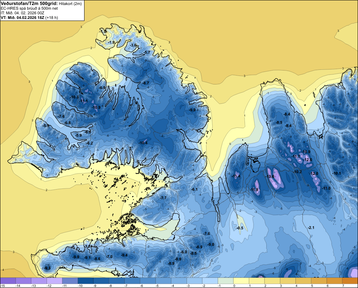Viewport: 358px width, 288px height.
Task: Click the light yellow legend swatch starting at 0
Action: tap(241, 281)
